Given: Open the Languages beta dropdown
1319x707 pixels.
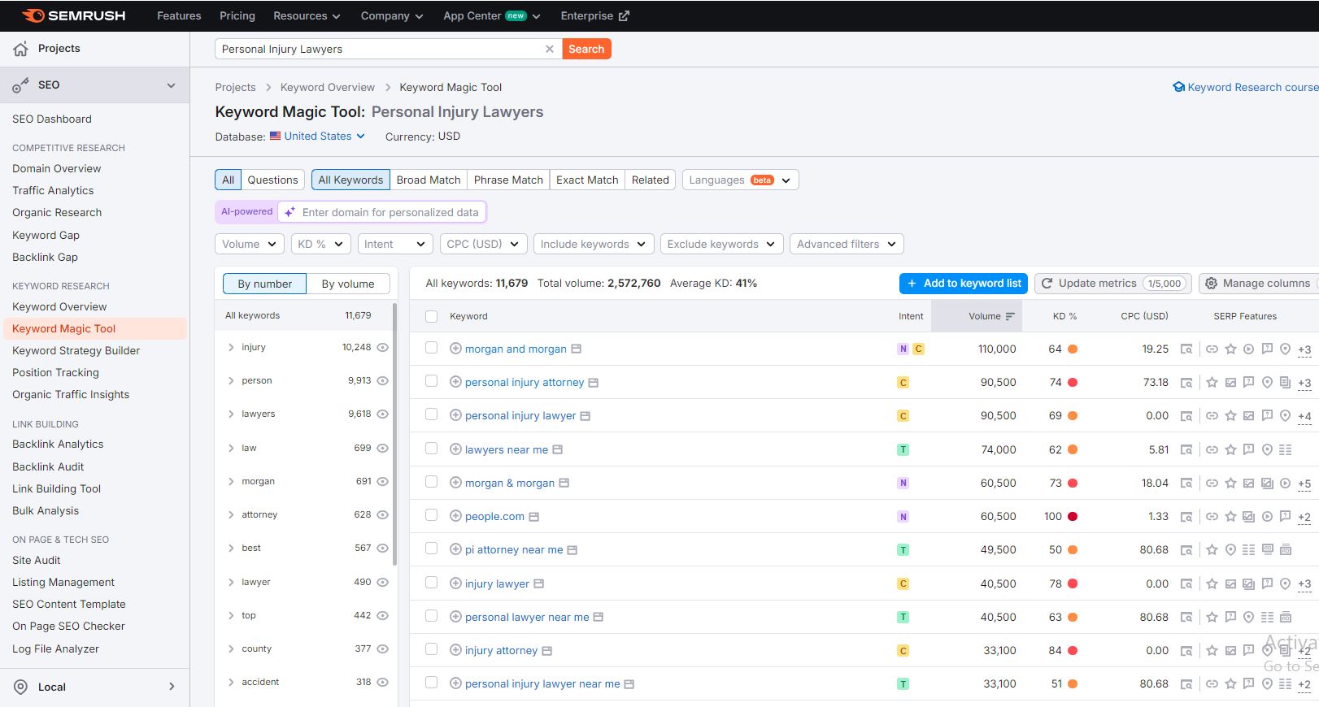Looking at the screenshot, I should coord(740,180).
